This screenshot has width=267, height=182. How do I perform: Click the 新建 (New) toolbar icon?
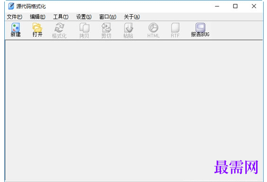(16, 30)
